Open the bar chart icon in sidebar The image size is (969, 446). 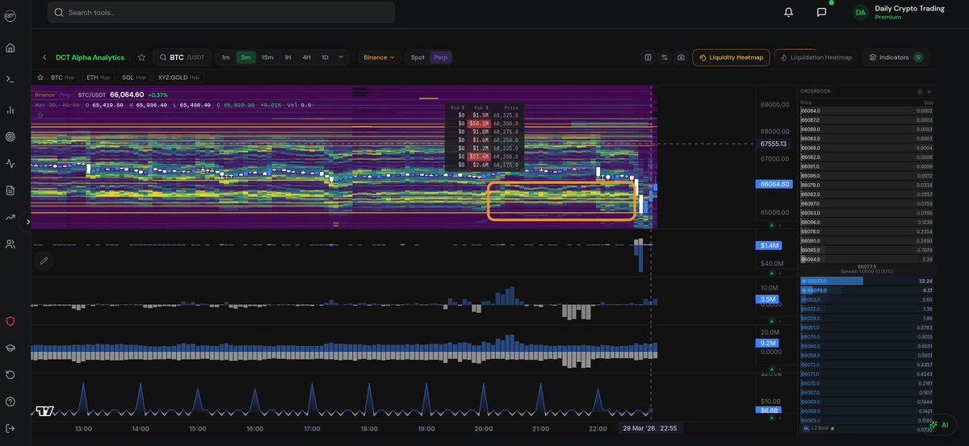pos(10,110)
